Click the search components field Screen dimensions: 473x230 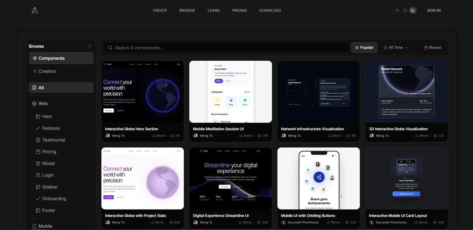[226, 48]
